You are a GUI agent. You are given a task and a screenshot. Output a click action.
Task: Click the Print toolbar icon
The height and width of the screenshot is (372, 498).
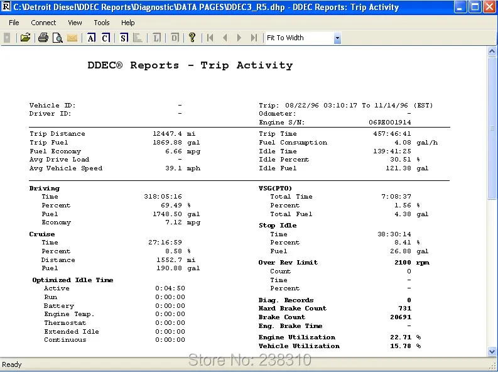pos(43,38)
